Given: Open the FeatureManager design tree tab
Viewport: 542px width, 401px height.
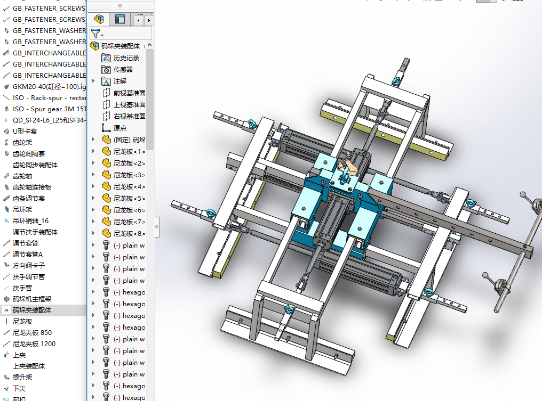Looking at the screenshot, I should click(99, 19).
